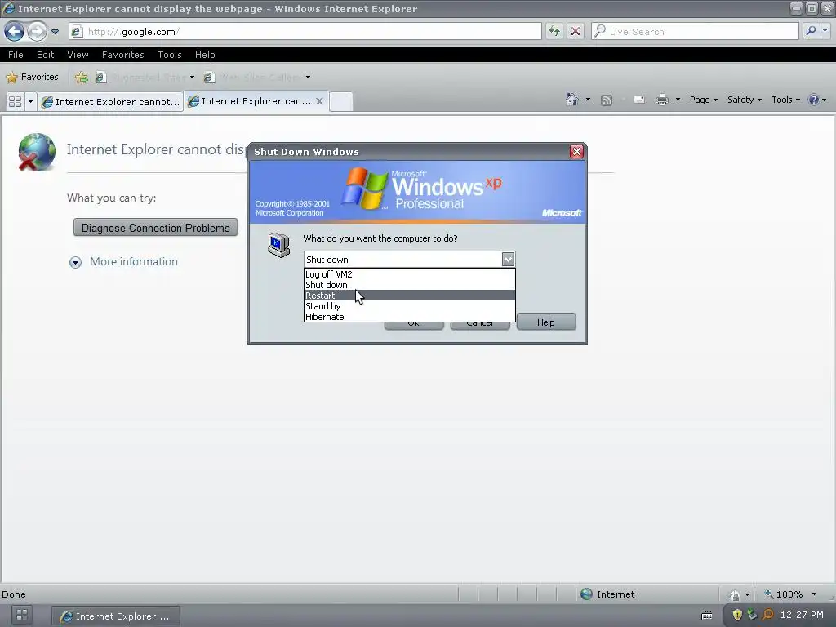Click the google.com address bar
The height and width of the screenshot is (627, 836).
point(305,32)
